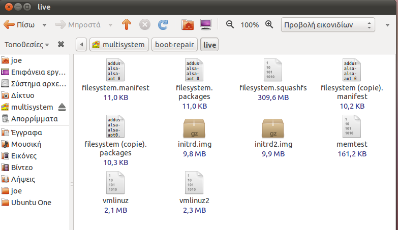Screen dimensions: 398x230
Task: Open the Τοποθεσίες sidebar dropdown
Action: (x=27, y=44)
